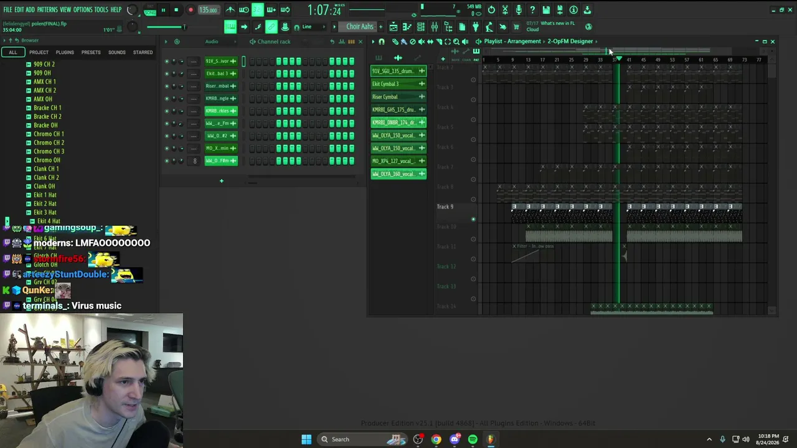
Task: Open project info icon
Action: pyautogui.click(x=573, y=10)
